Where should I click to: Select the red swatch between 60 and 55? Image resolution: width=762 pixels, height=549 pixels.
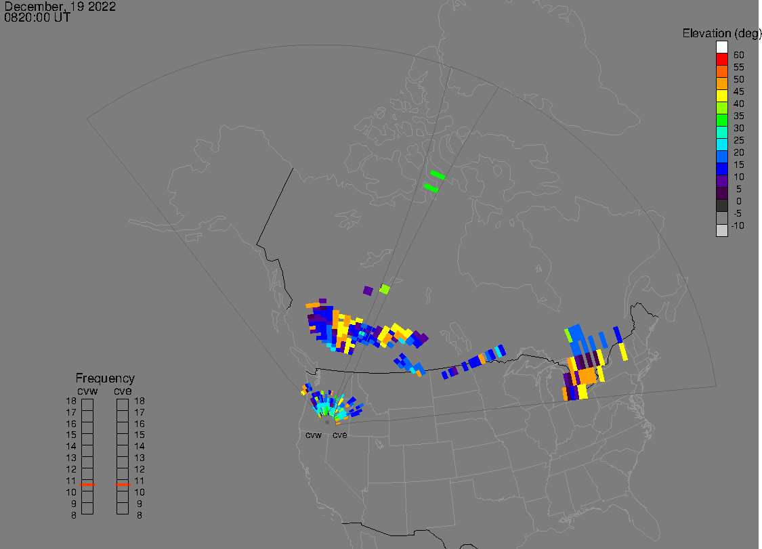click(x=721, y=60)
